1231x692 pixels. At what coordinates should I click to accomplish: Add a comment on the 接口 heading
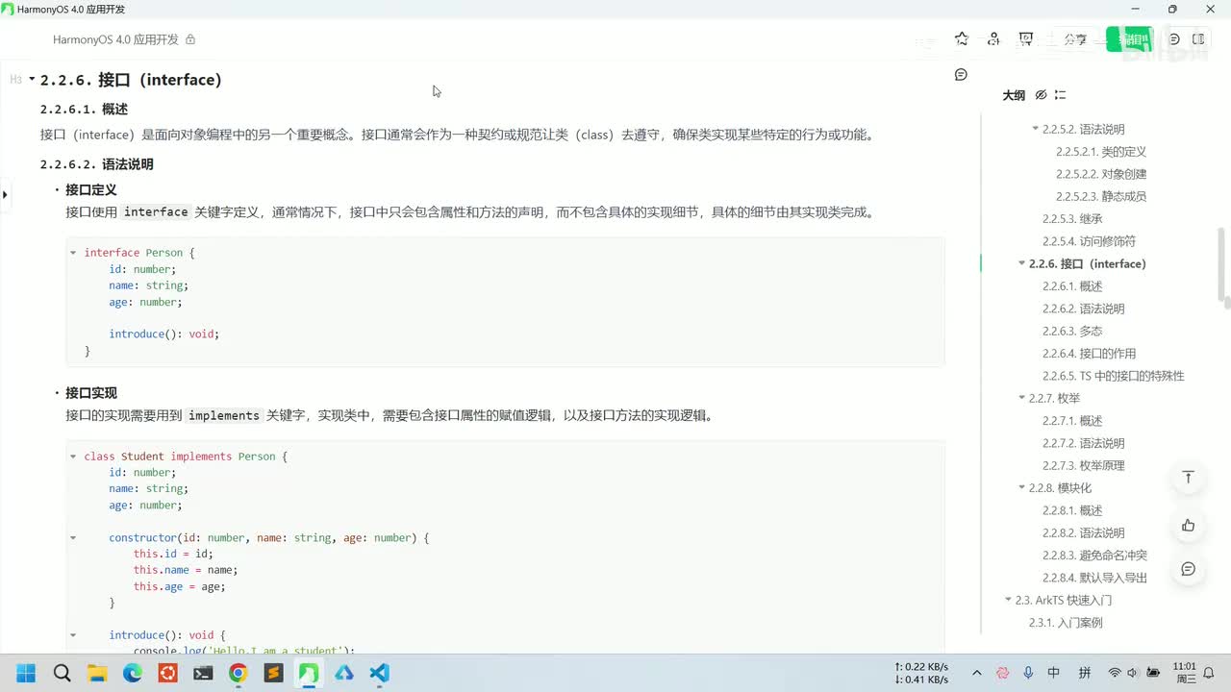[961, 75]
